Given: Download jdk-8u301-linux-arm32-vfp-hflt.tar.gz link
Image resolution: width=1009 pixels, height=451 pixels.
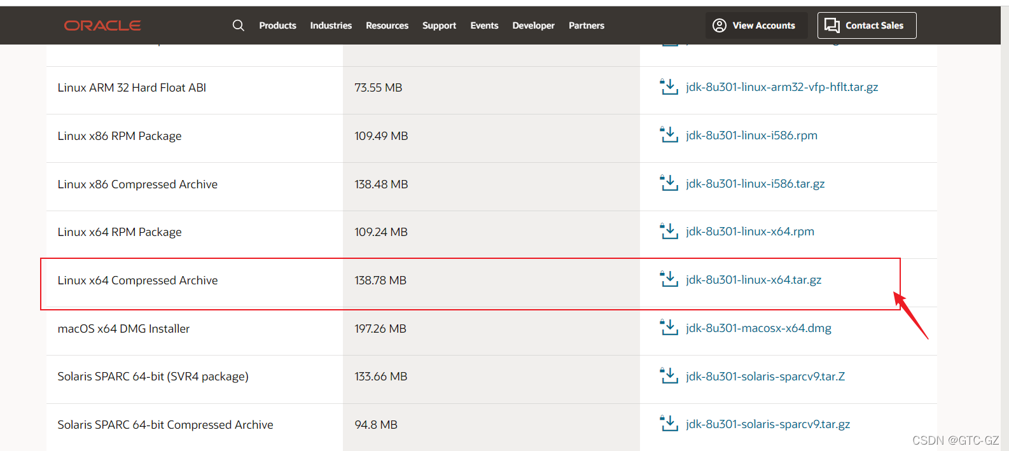Looking at the screenshot, I should pos(782,87).
